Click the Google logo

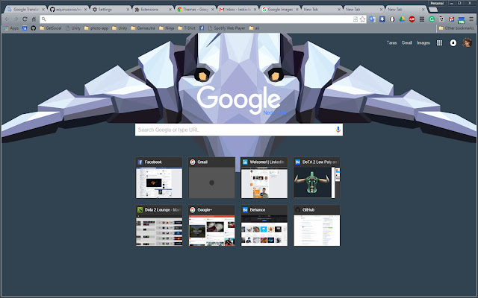(239, 101)
